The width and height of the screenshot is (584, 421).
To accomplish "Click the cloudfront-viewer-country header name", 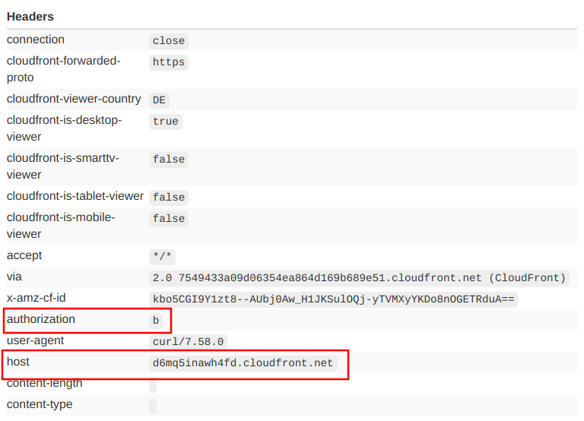I will pos(74,99).
